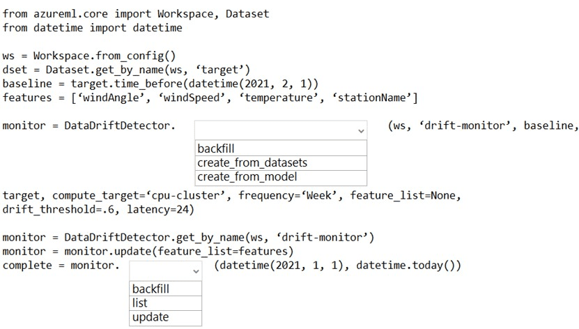Screen dimensions: 579x329
Task: Click the DataDriftDetector.get_by_name code line
Action: pos(188,238)
